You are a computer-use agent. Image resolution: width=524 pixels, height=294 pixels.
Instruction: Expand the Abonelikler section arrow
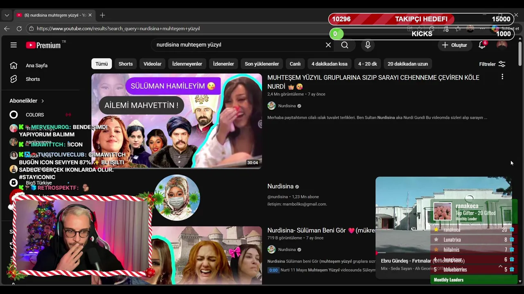point(43,101)
